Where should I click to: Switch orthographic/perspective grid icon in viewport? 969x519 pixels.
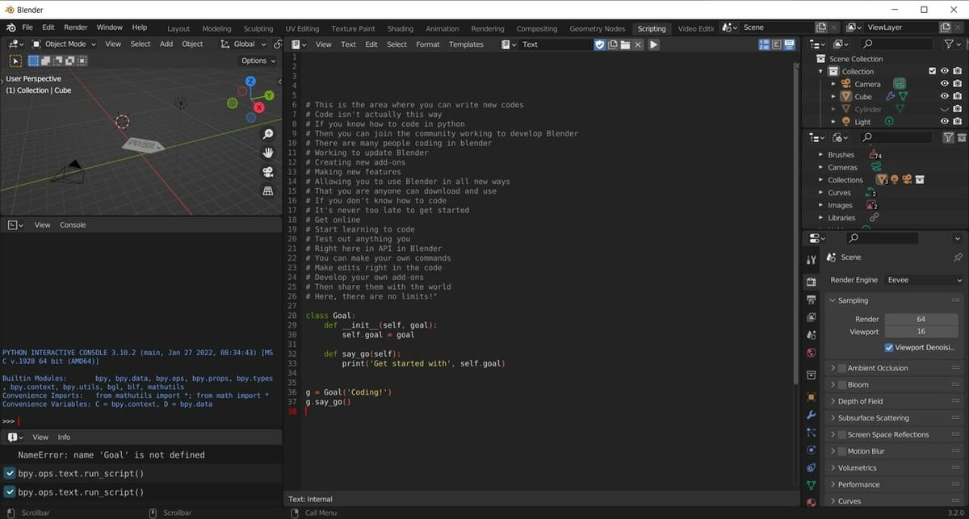click(268, 191)
